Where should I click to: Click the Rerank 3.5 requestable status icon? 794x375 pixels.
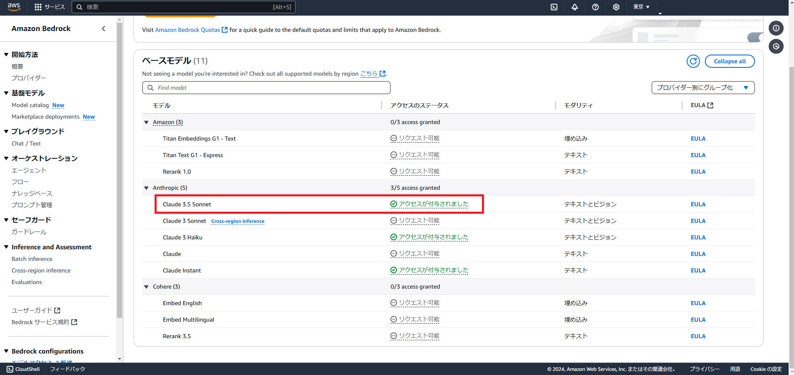click(x=394, y=336)
